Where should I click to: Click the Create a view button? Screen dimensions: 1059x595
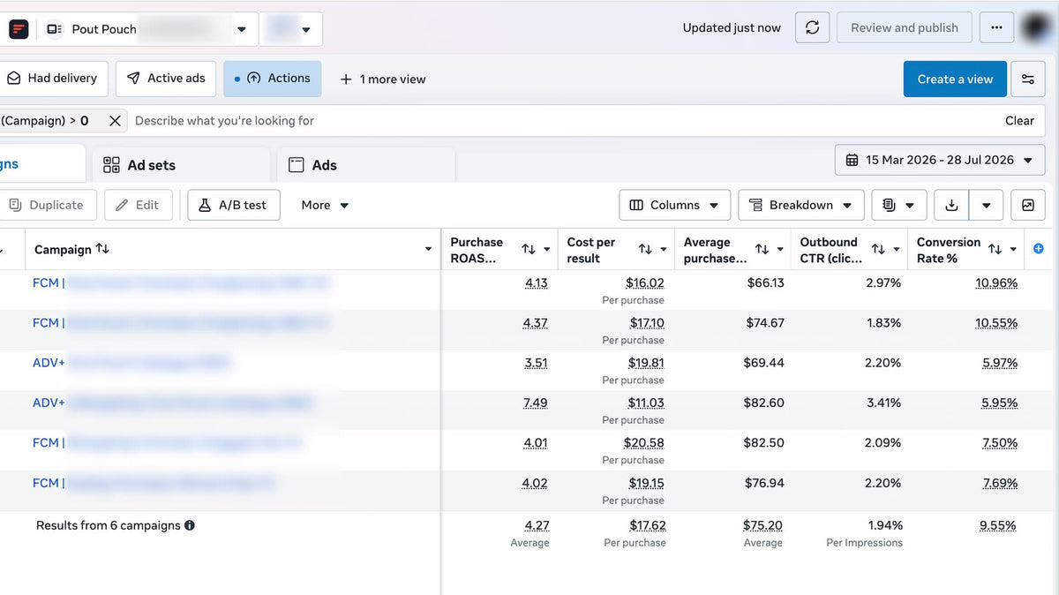pyautogui.click(x=955, y=79)
